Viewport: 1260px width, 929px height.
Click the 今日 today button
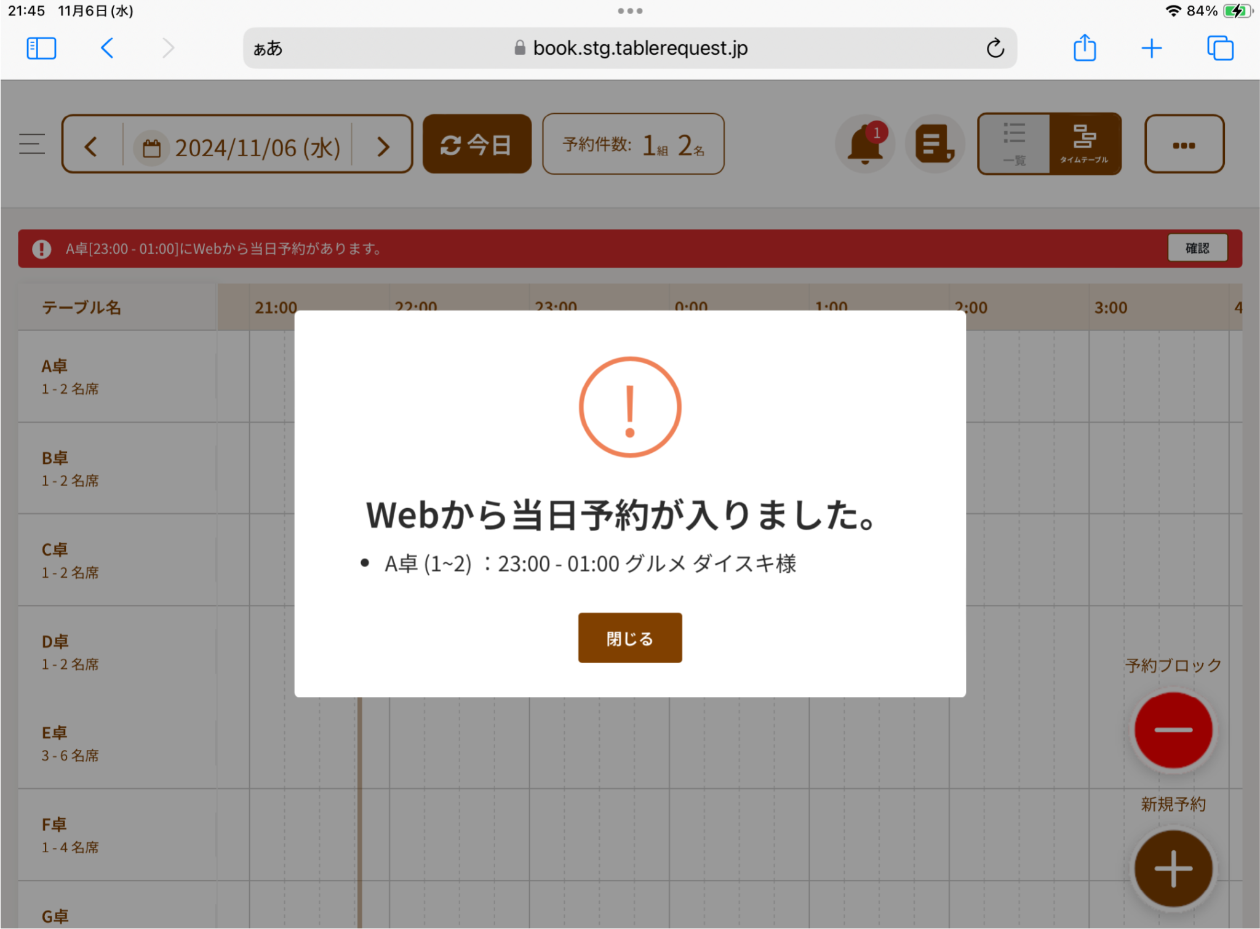[477, 144]
